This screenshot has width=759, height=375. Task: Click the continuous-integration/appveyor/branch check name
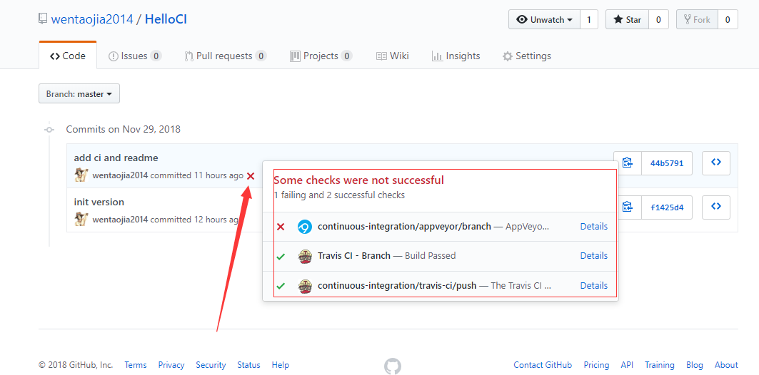pos(405,227)
